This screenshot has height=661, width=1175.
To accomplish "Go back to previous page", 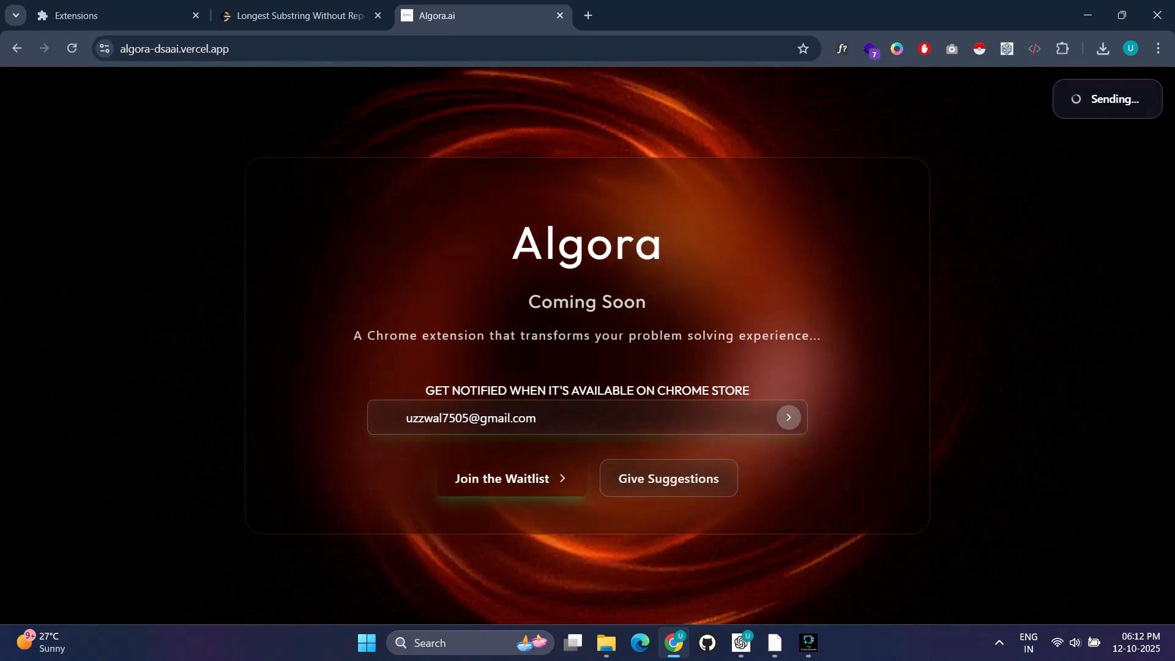I will point(17,48).
